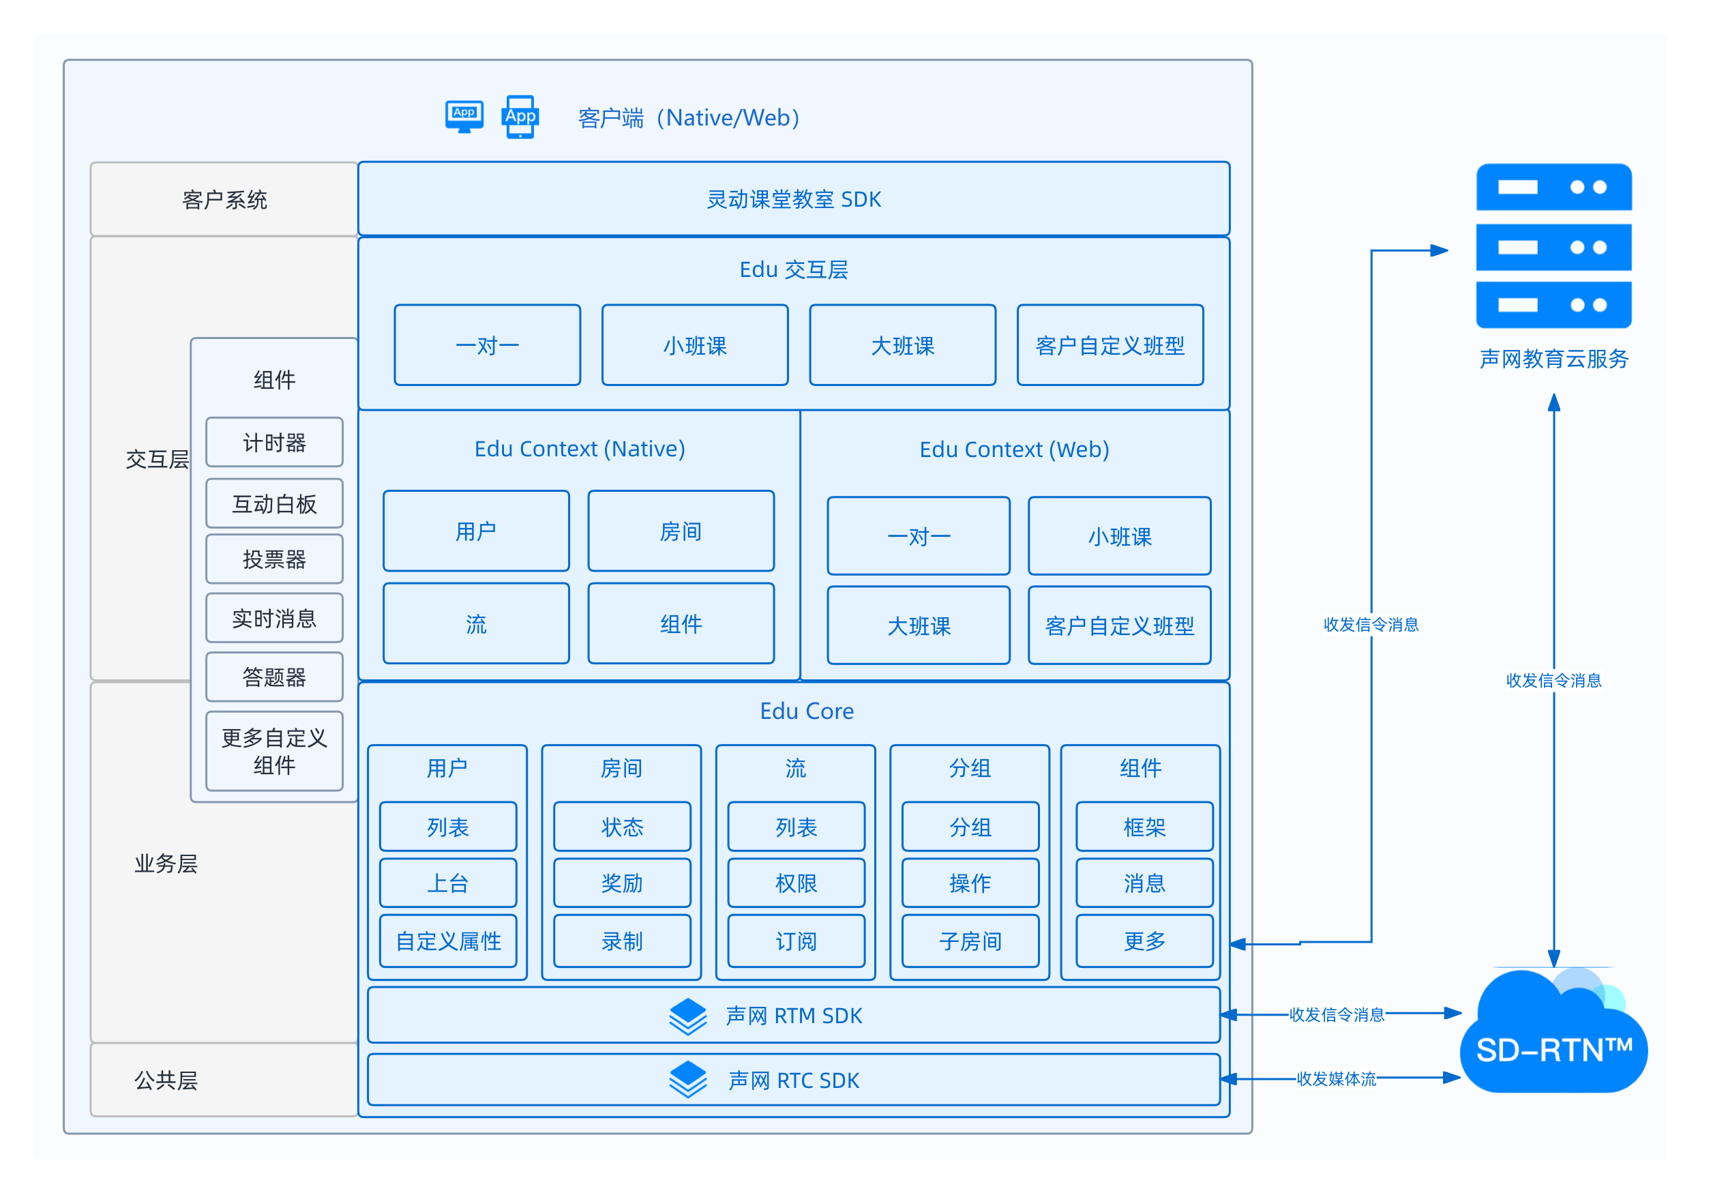
Task: Select 流 box in Edu Context (Native)
Action: 476,623
